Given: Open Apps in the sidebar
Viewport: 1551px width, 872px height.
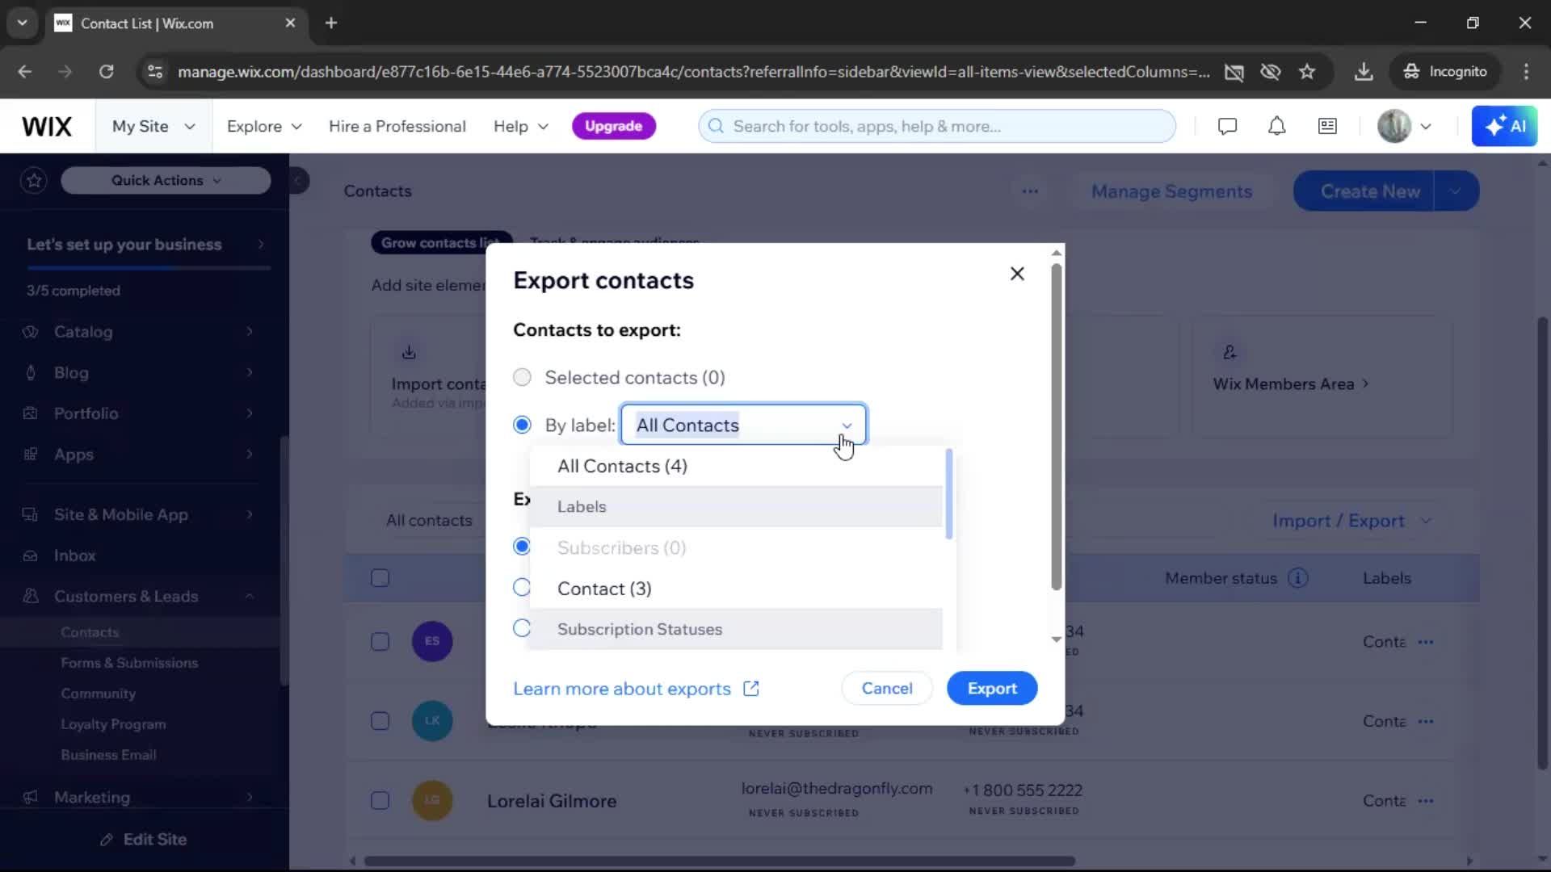Looking at the screenshot, I should point(142,455).
